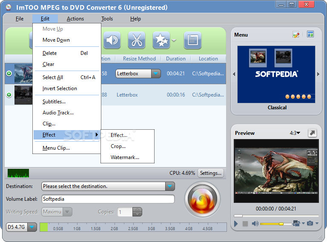Select the 00:00:16 duration video row
Viewport: 327px width, 242px height.
pyautogui.click(x=115, y=95)
